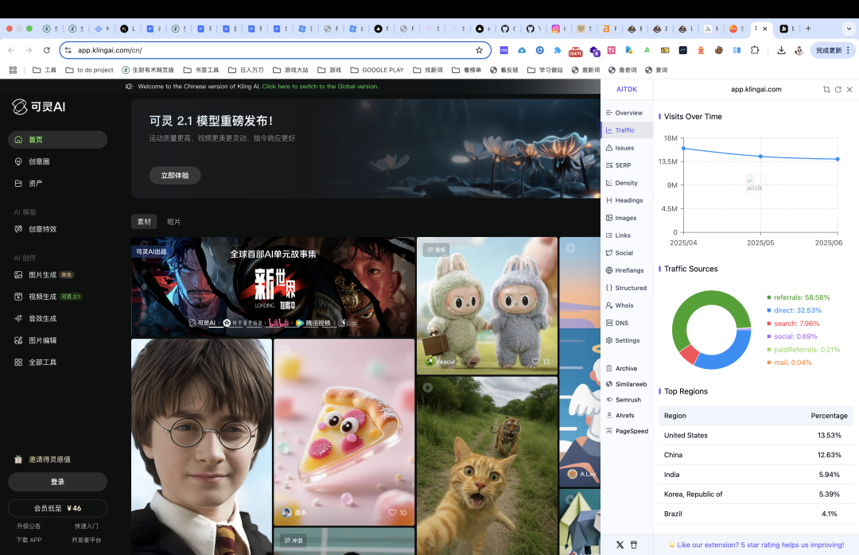Screen dimensions: 859x555
Task: Open Semrush from AITDK sidebar
Action: click(x=624, y=400)
